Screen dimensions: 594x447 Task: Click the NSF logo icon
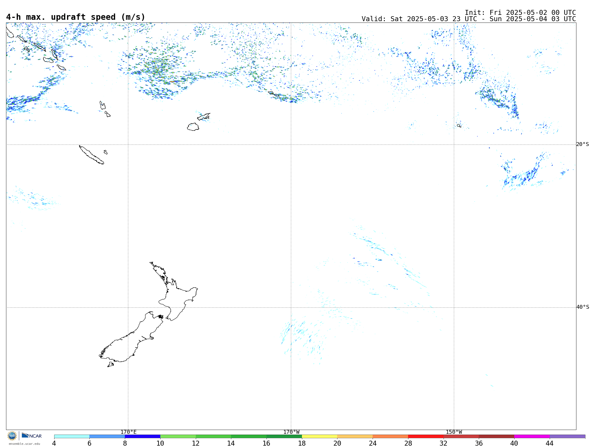(12, 435)
